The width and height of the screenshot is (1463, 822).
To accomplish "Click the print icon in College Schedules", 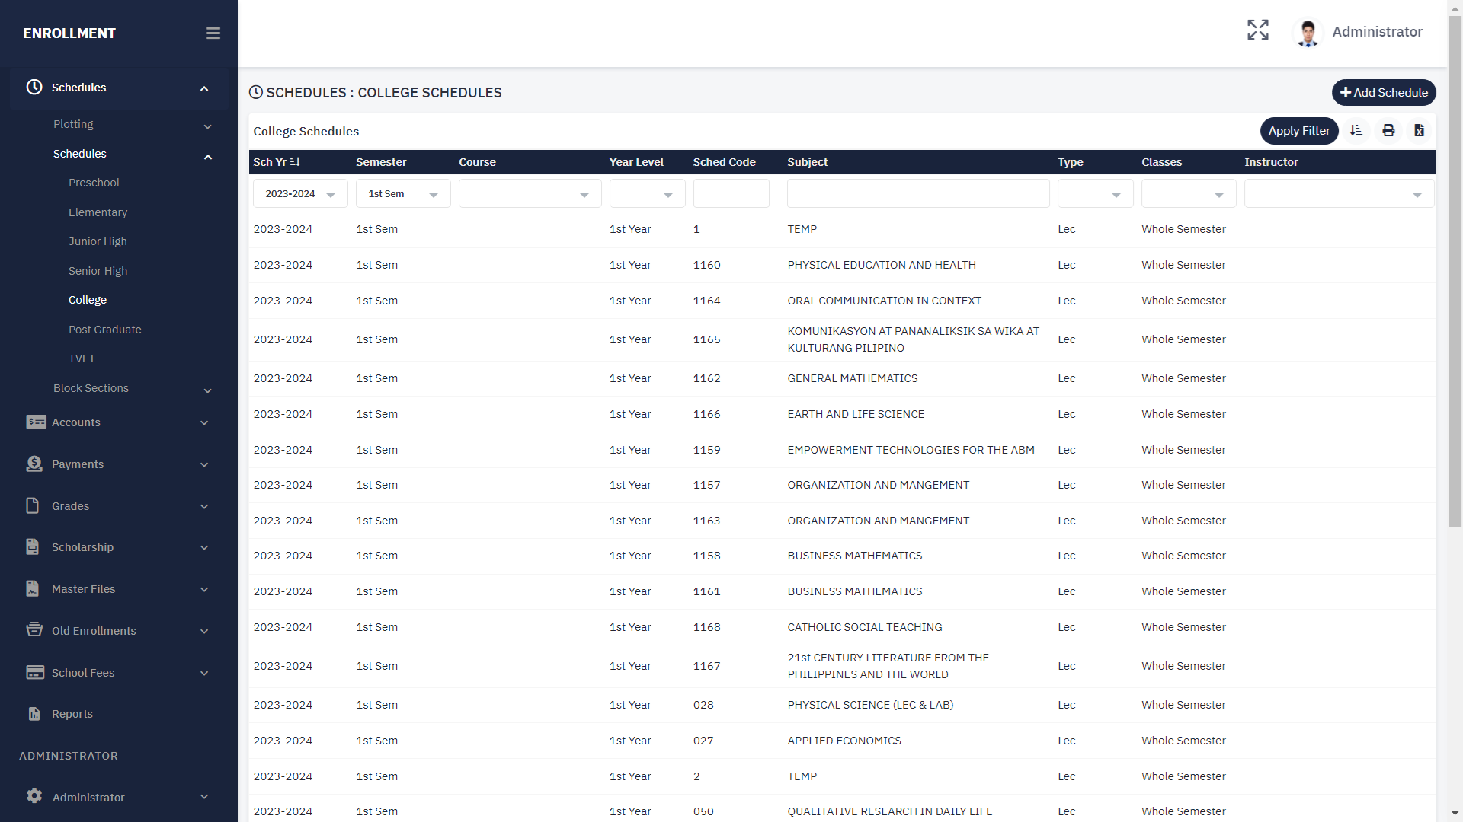I will 1388,131.
